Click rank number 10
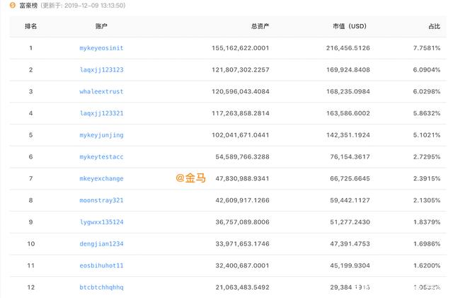 tap(31, 243)
